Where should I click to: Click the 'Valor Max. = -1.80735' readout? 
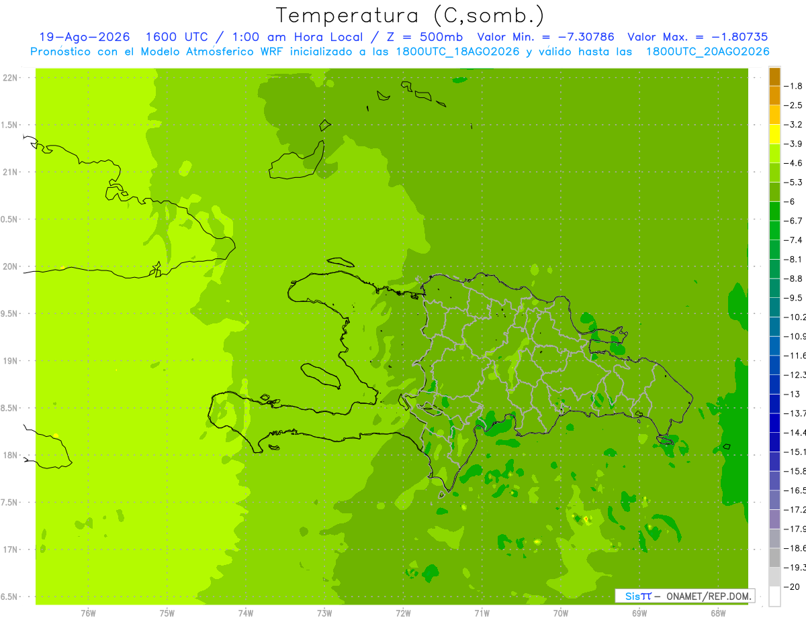(x=697, y=37)
